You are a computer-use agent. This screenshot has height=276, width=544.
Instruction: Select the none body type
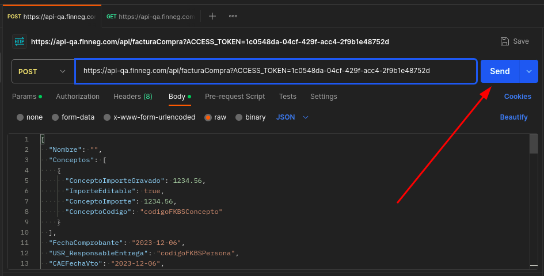pyautogui.click(x=21, y=117)
